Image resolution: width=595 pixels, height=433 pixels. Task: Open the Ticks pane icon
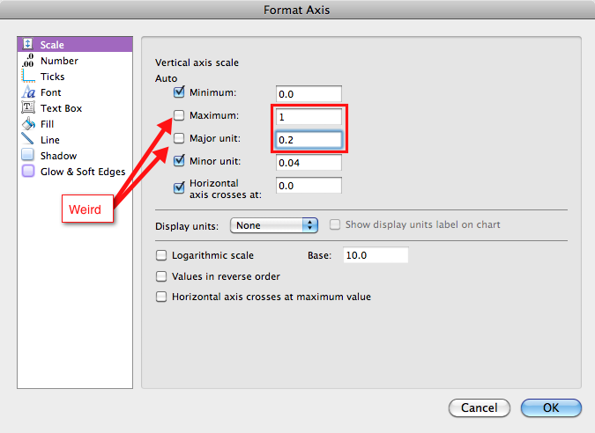pos(28,77)
